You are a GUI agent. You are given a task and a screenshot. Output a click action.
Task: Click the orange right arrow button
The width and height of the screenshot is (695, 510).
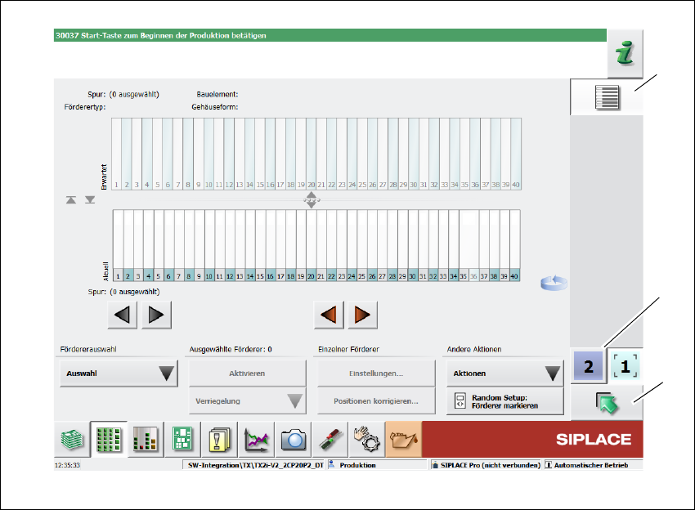[362, 315]
